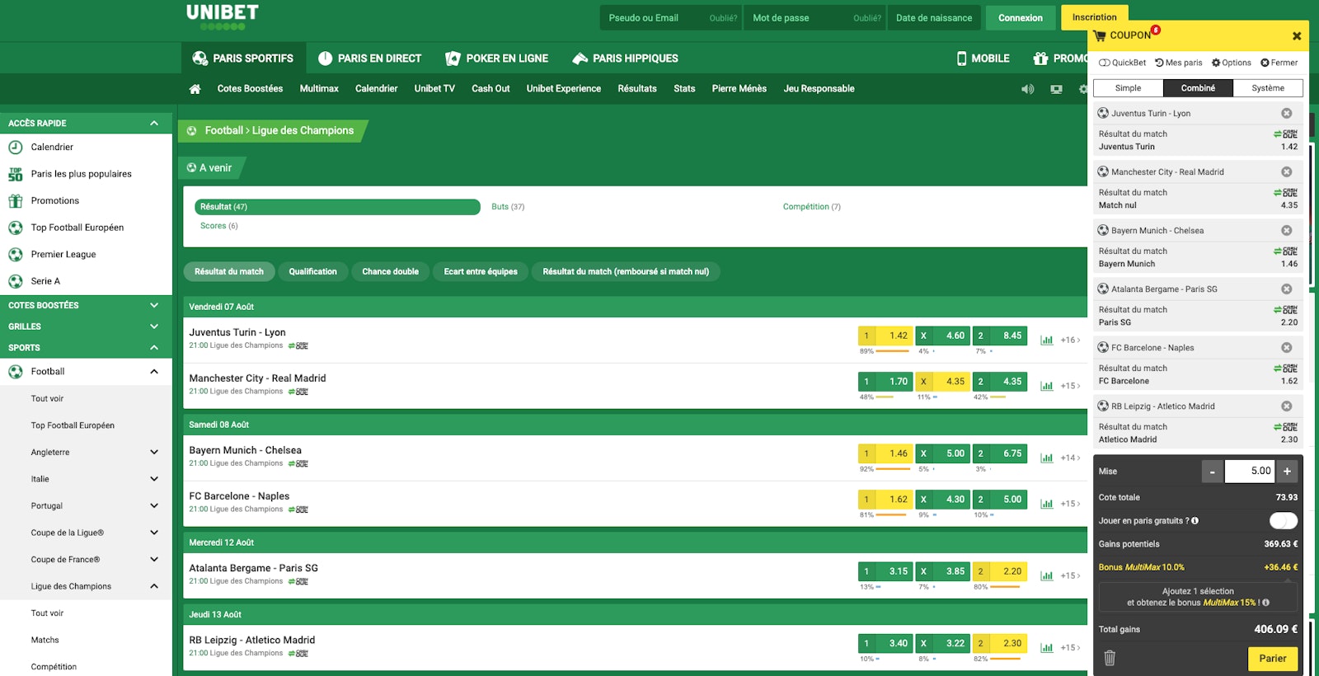This screenshot has height=676, width=1319.
Task: Open Promotions gift icon in sidebar
Action: (x=15, y=200)
